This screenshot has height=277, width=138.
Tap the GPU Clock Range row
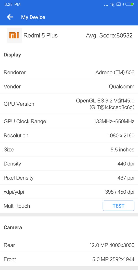[69, 121]
